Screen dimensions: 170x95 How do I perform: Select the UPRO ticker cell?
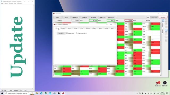(x=146, y=71)
